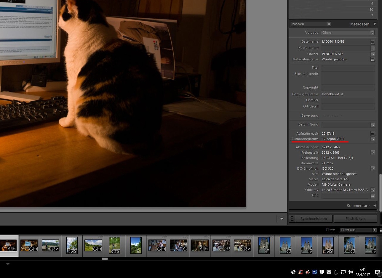
Task: Click the Einstell. syn. button
Action: [x=355, y=218]
